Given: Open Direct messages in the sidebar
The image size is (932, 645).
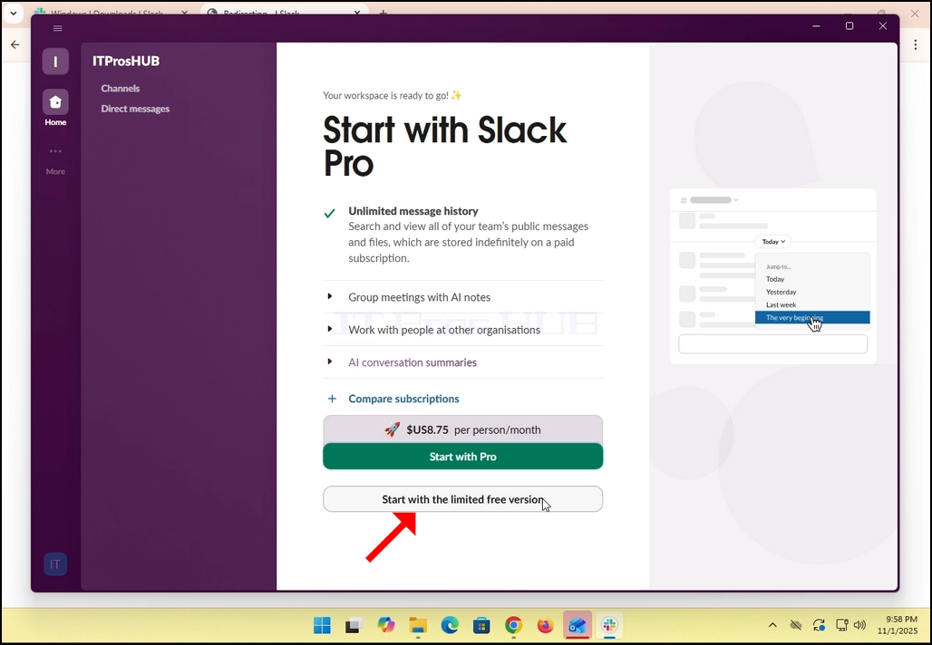Looking at the screenshot, I should 135,109.
